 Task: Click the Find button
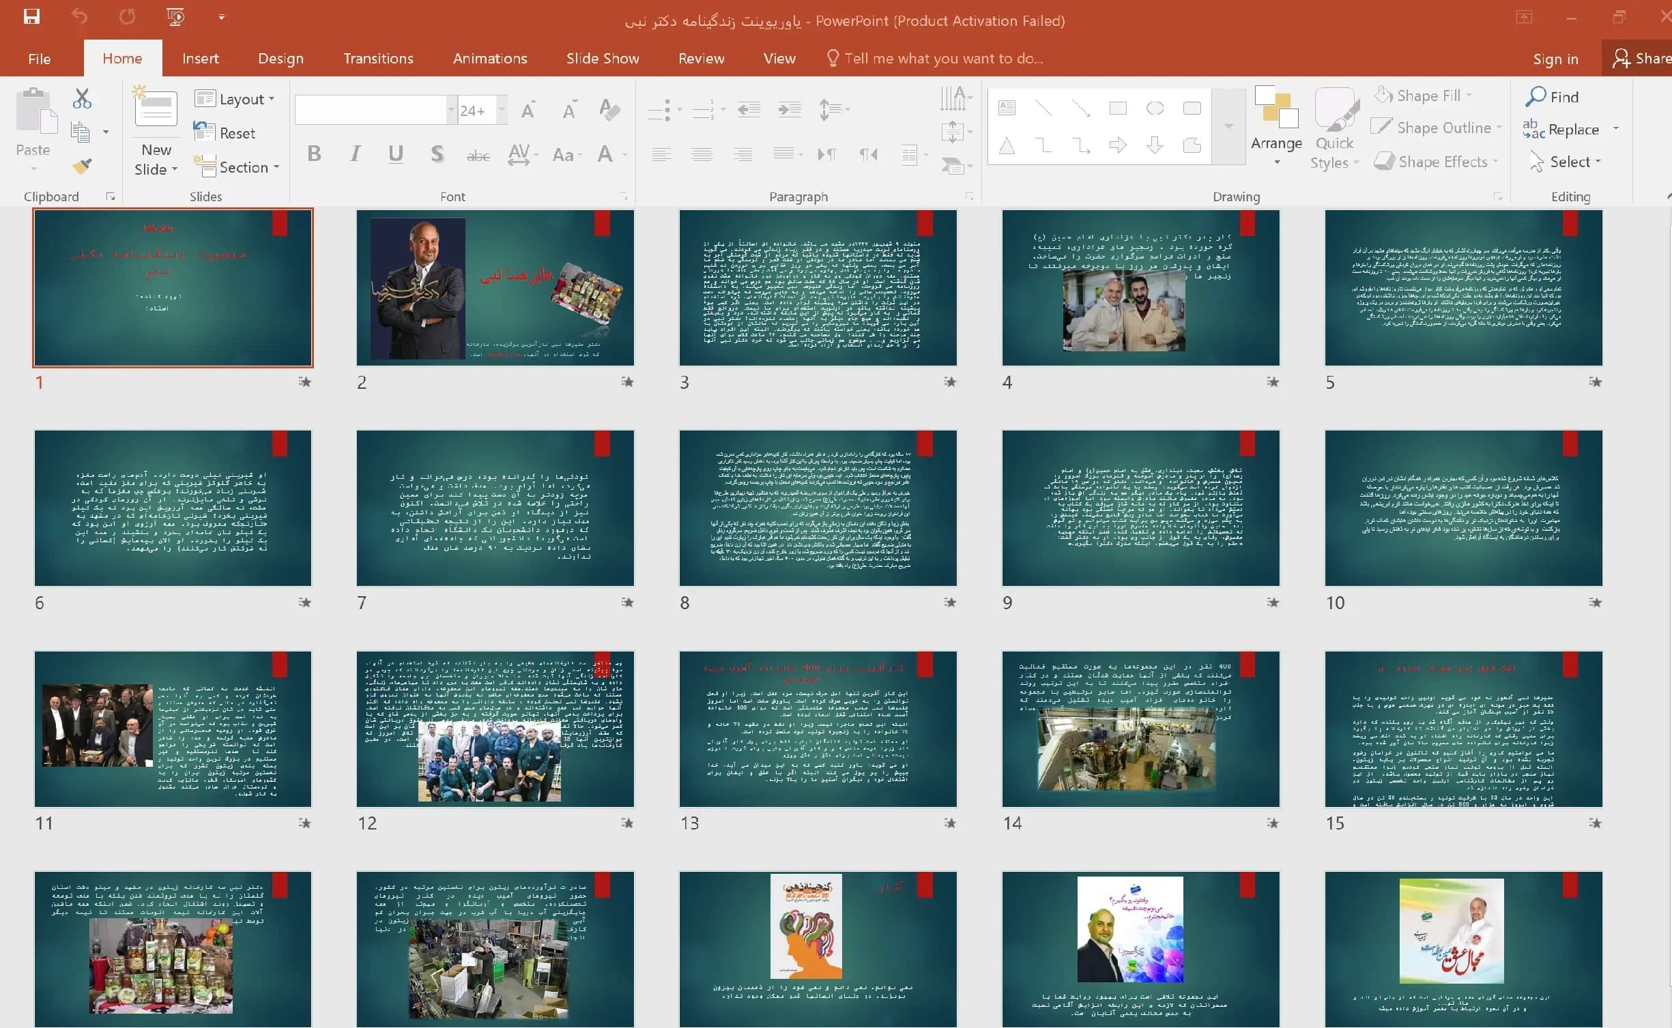click(1552, 97)
